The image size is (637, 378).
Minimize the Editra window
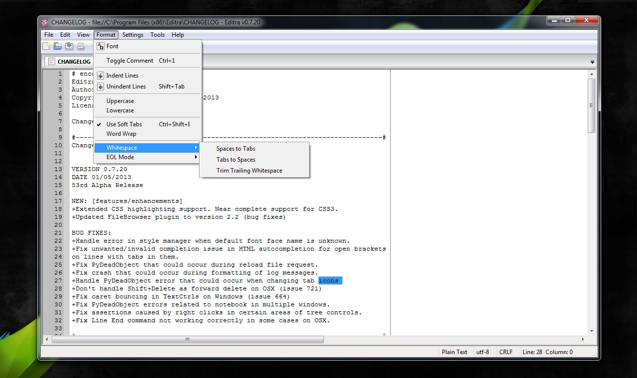554,20
